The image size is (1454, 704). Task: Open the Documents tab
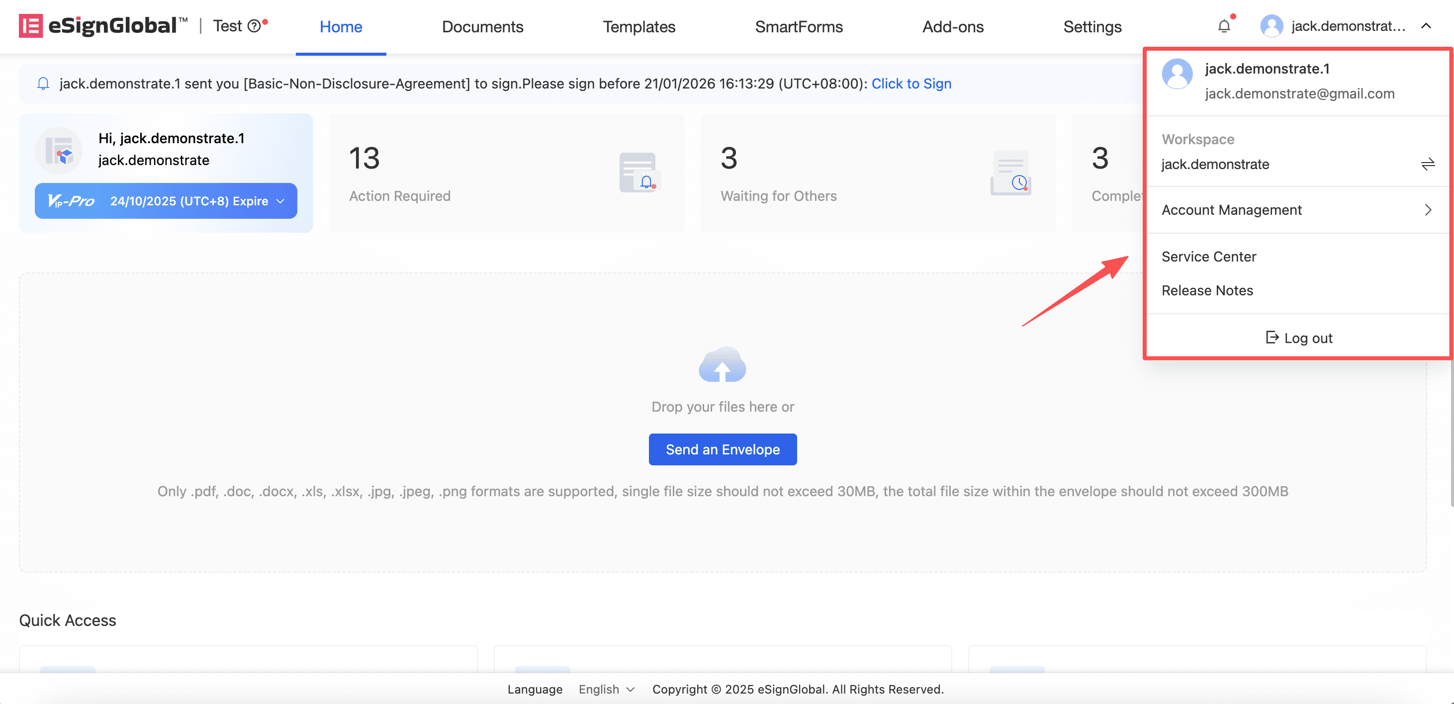(x=482, y=26)
